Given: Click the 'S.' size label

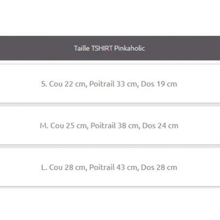Looking at the screenshot, I should point(44,84).
